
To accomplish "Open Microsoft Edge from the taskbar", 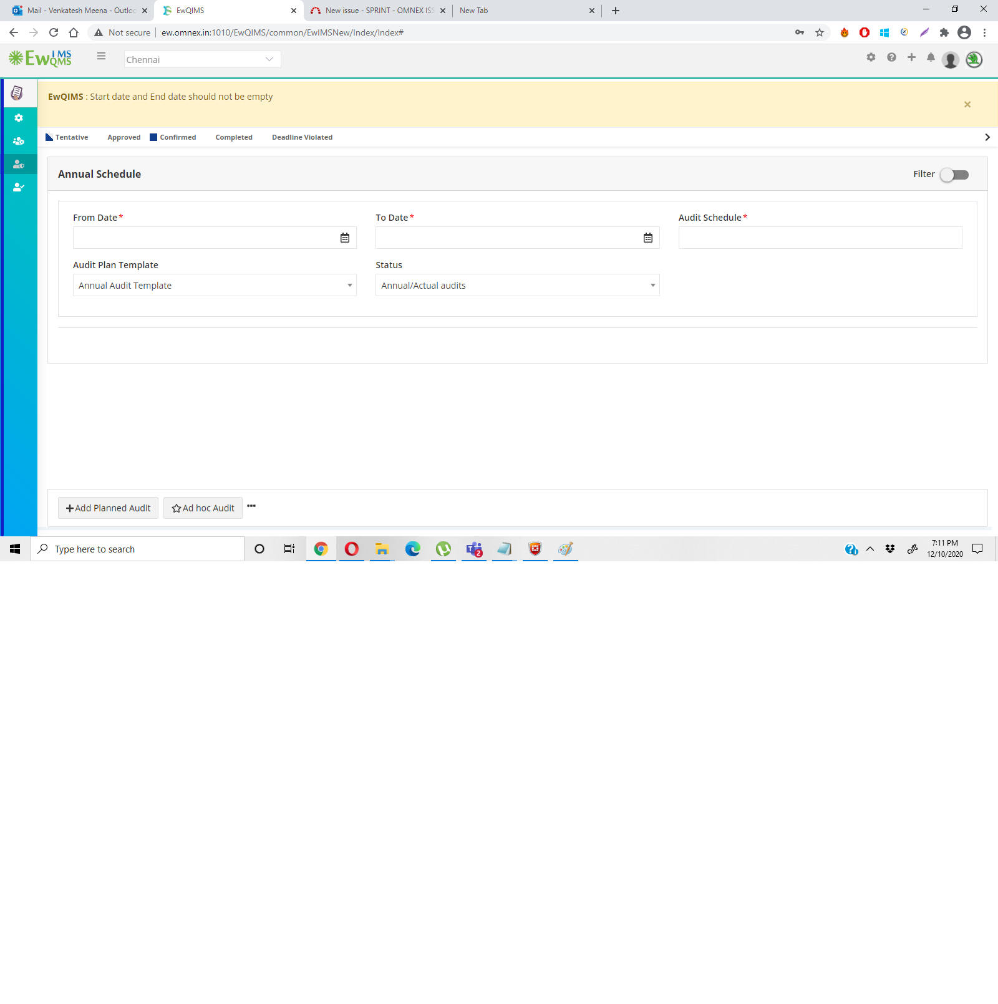I will tap(412, 549).
